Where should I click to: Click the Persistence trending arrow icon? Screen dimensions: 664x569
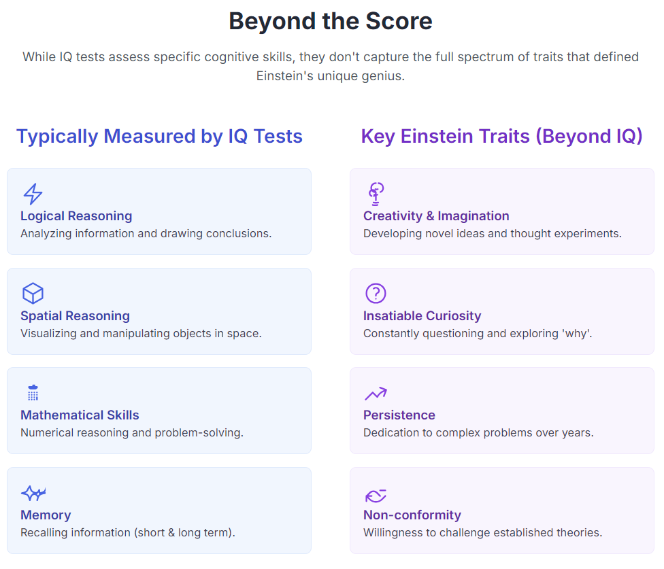tap(376, 393)
